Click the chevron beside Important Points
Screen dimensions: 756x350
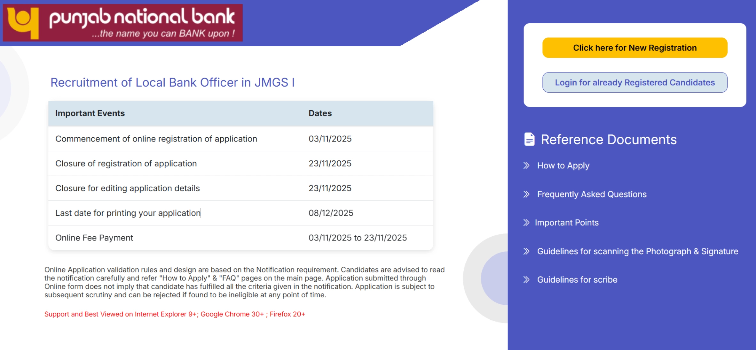[526, 223]
